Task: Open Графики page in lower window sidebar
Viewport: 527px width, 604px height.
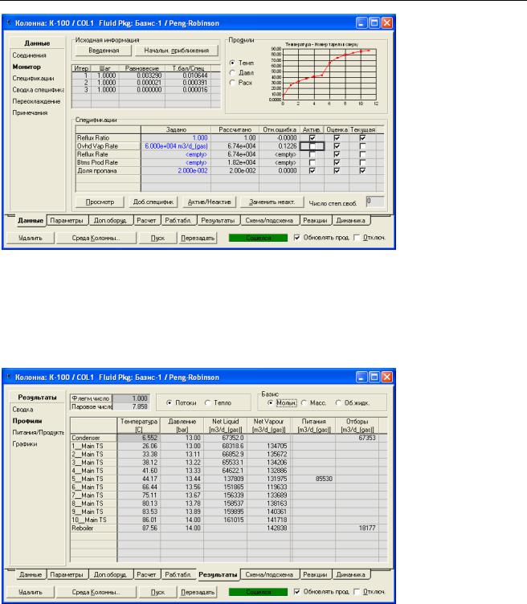Action: pos(25,444)
